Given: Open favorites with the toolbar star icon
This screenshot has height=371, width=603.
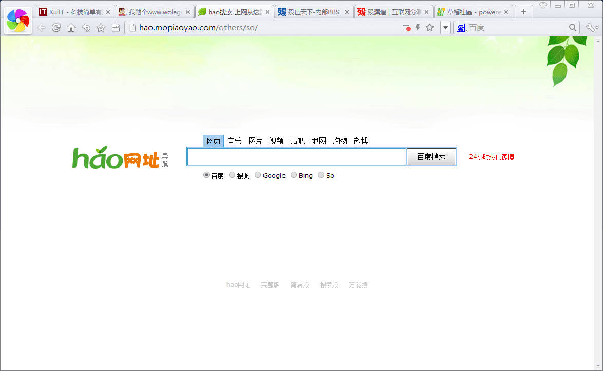Looking at the screenshot, I should click(101, 28).
